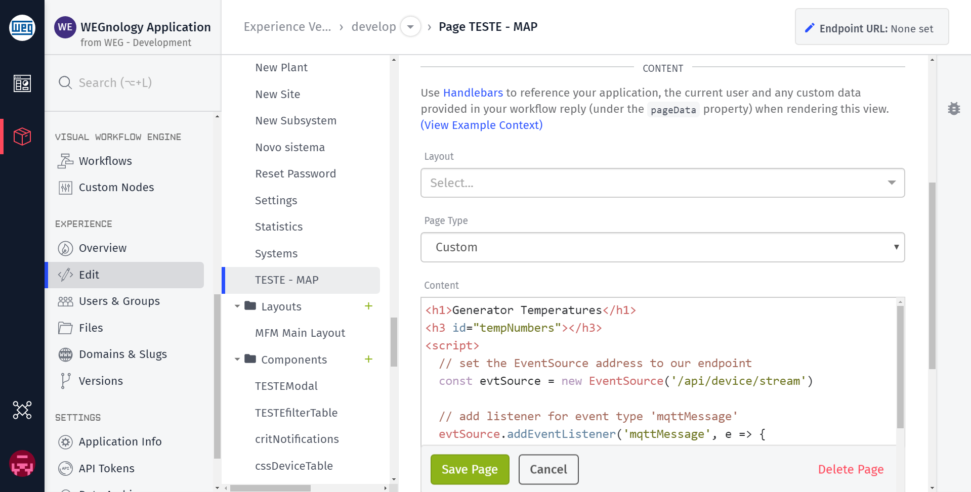Select the Settings page
This screenshot has height=492, width=971.
point(276,200)
